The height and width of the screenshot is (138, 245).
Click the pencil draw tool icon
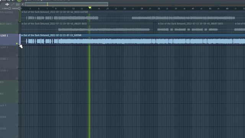(x=13, y=4)
